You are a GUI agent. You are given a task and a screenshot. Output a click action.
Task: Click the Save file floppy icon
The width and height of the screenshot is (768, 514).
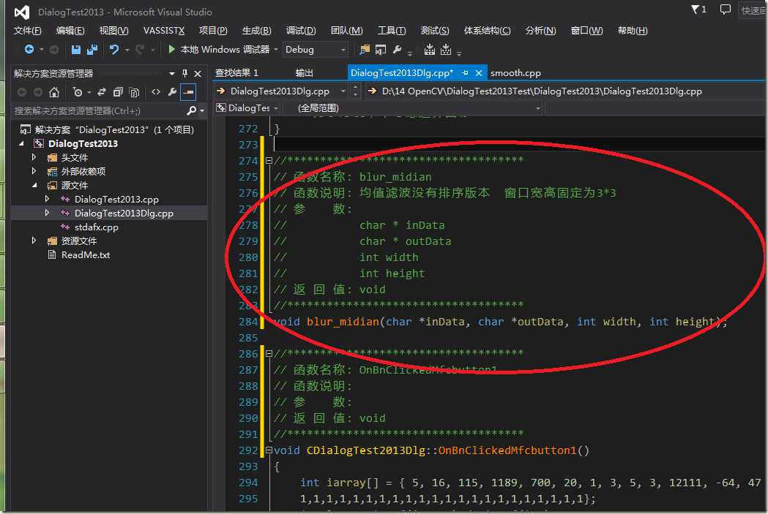coord(76,50)
